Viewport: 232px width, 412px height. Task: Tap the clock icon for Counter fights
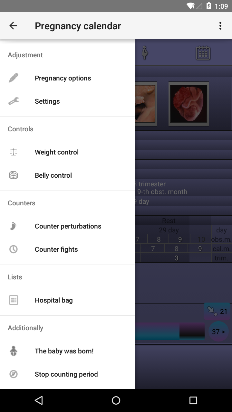pyautogui.click(x=14, y=249)
